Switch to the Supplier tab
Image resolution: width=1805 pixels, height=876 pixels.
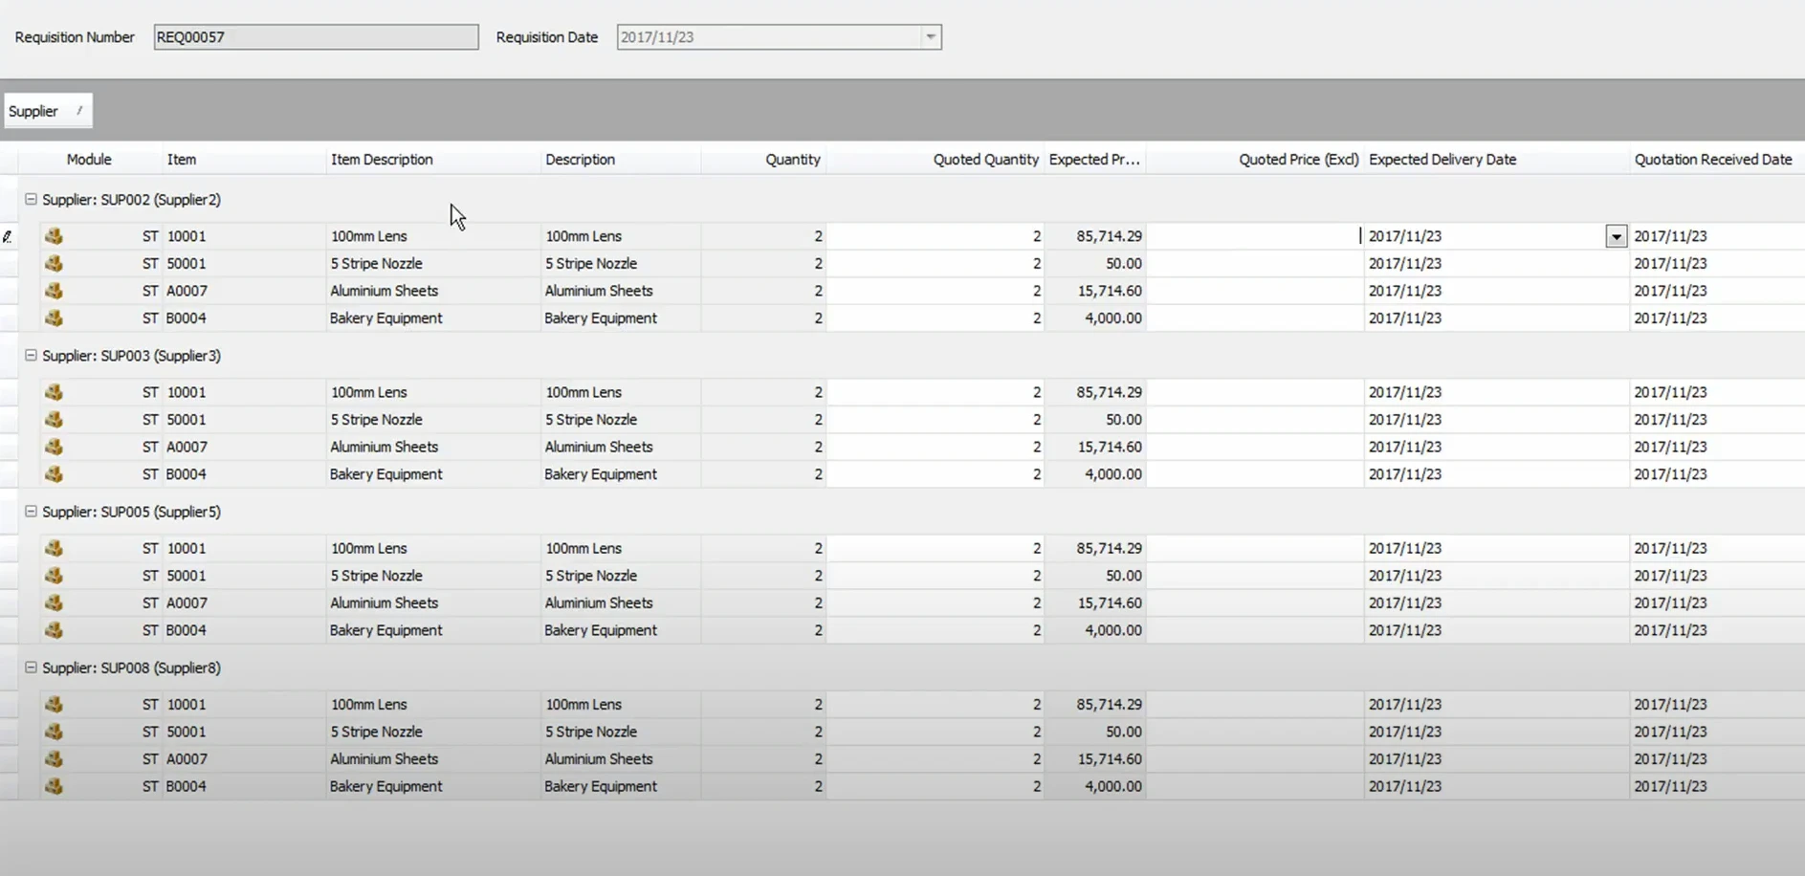(x=35, y=110)
